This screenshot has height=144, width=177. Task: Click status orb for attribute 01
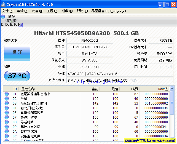coord(7,94)
